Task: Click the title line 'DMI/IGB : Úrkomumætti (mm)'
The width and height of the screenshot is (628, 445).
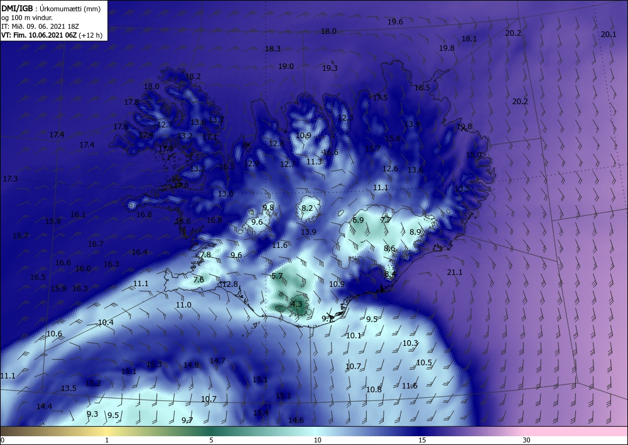Action: [x=50, y=9]
